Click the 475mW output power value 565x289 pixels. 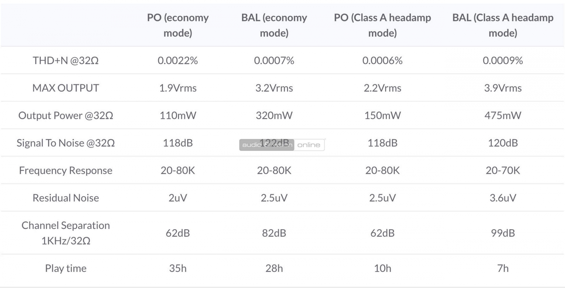(503, 115)
